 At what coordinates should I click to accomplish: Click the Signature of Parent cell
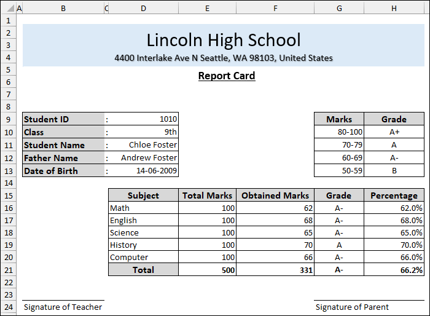(351, 307)
